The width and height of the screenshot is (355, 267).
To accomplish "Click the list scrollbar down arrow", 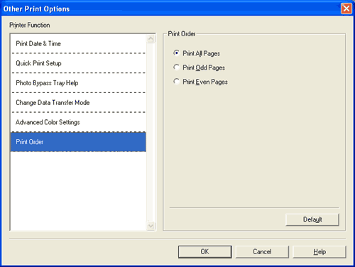I will (x=151, y=226).
